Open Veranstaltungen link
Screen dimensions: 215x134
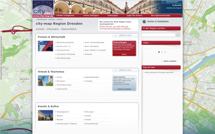click(91, 124)
